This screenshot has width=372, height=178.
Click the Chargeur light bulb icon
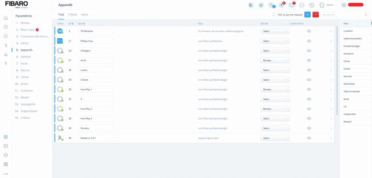pos(60,50)
